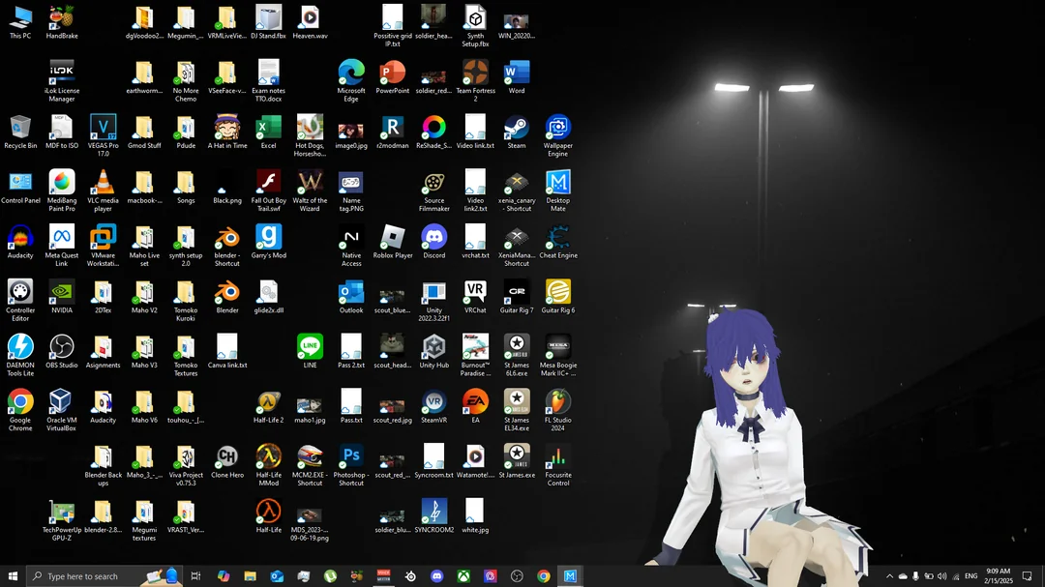Open OBS Studio desktop icon
This screenshot has width=1045, height=587.
point(61,351)
